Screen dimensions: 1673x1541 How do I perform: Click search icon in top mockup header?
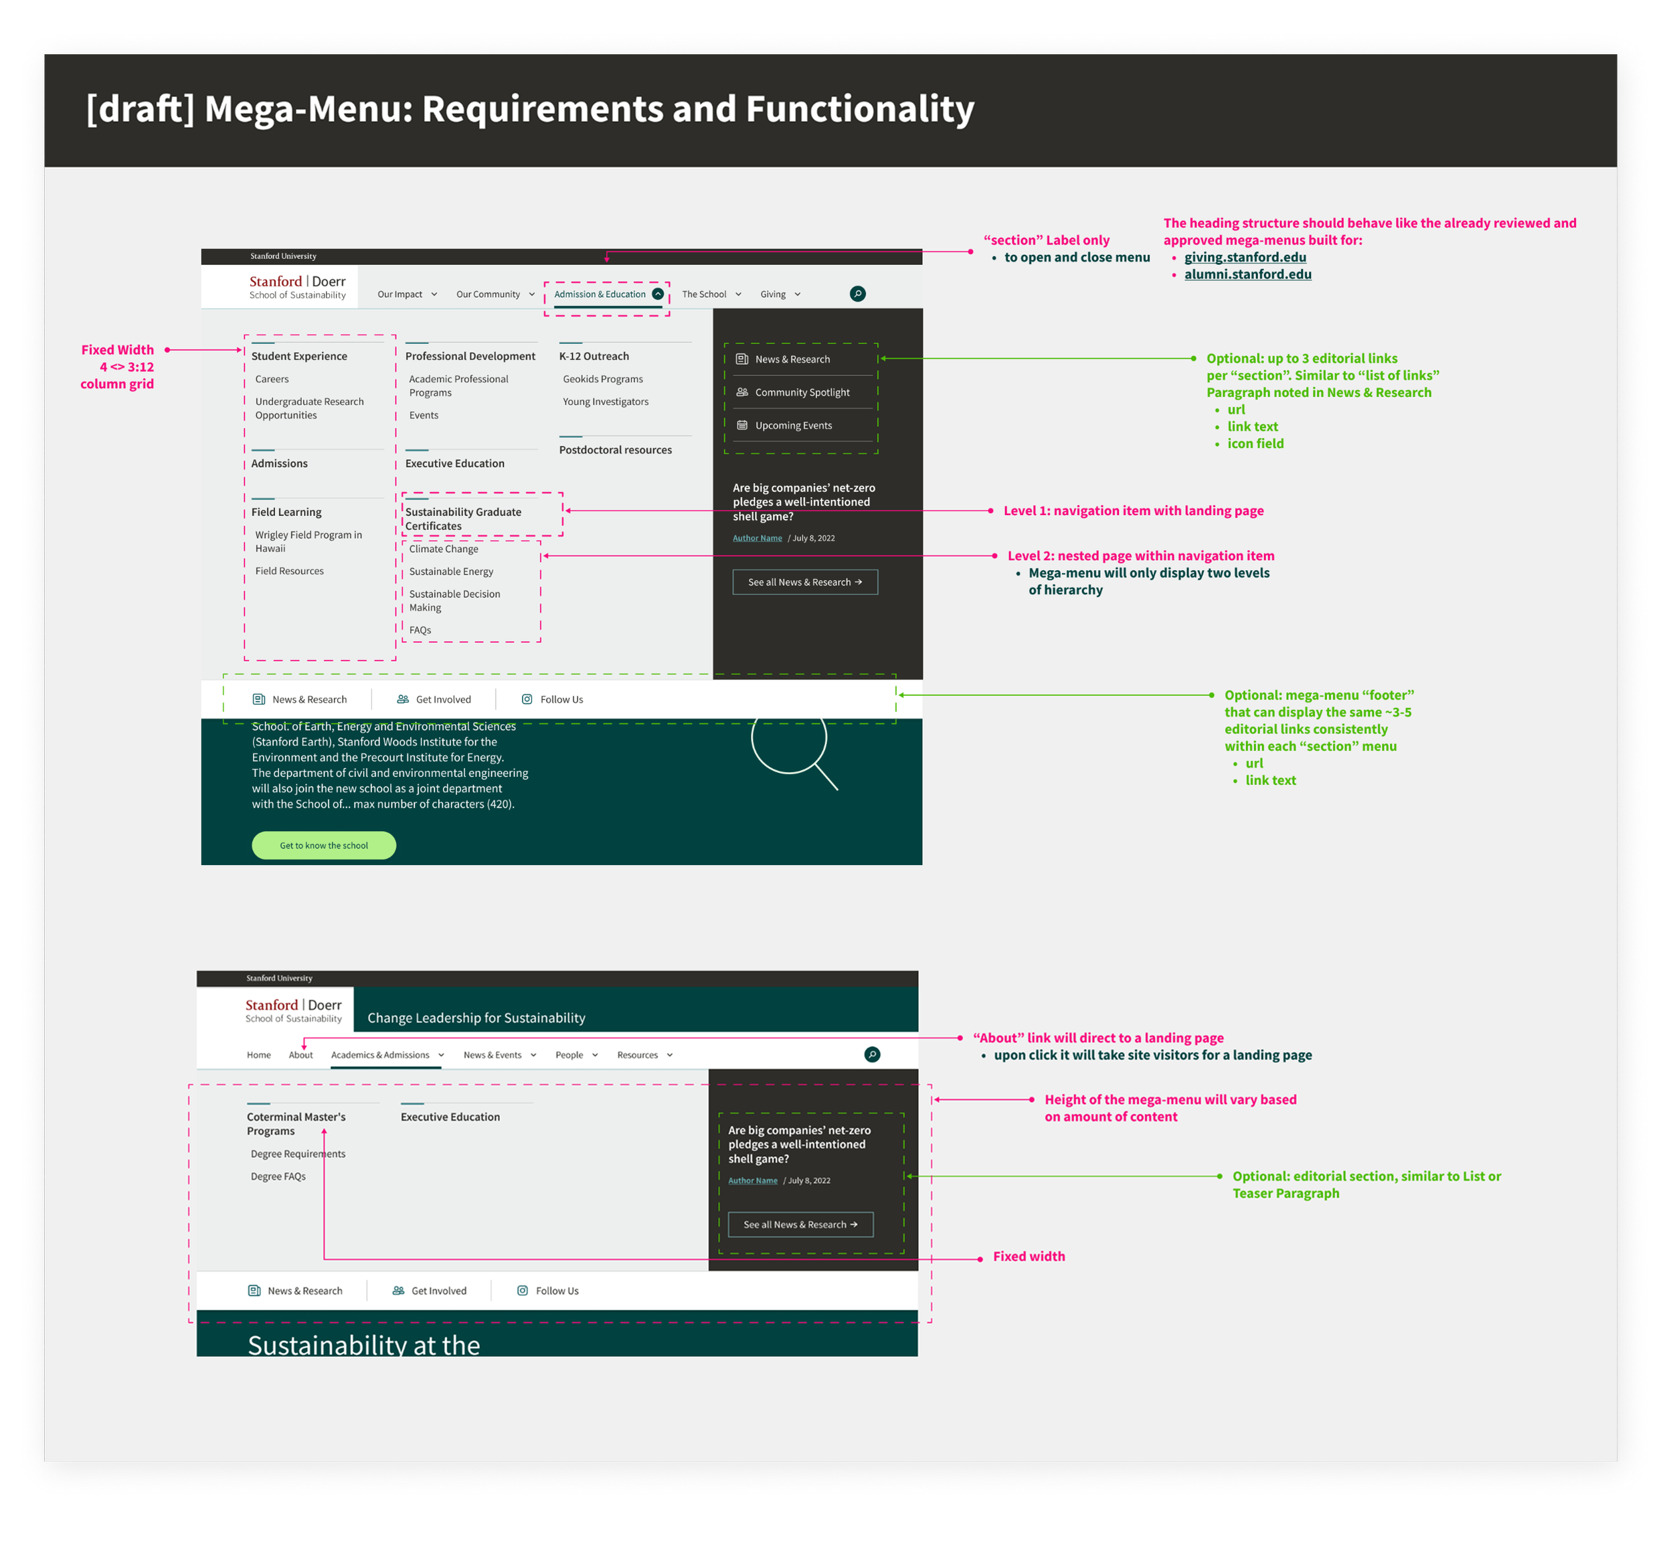(857, 294)
